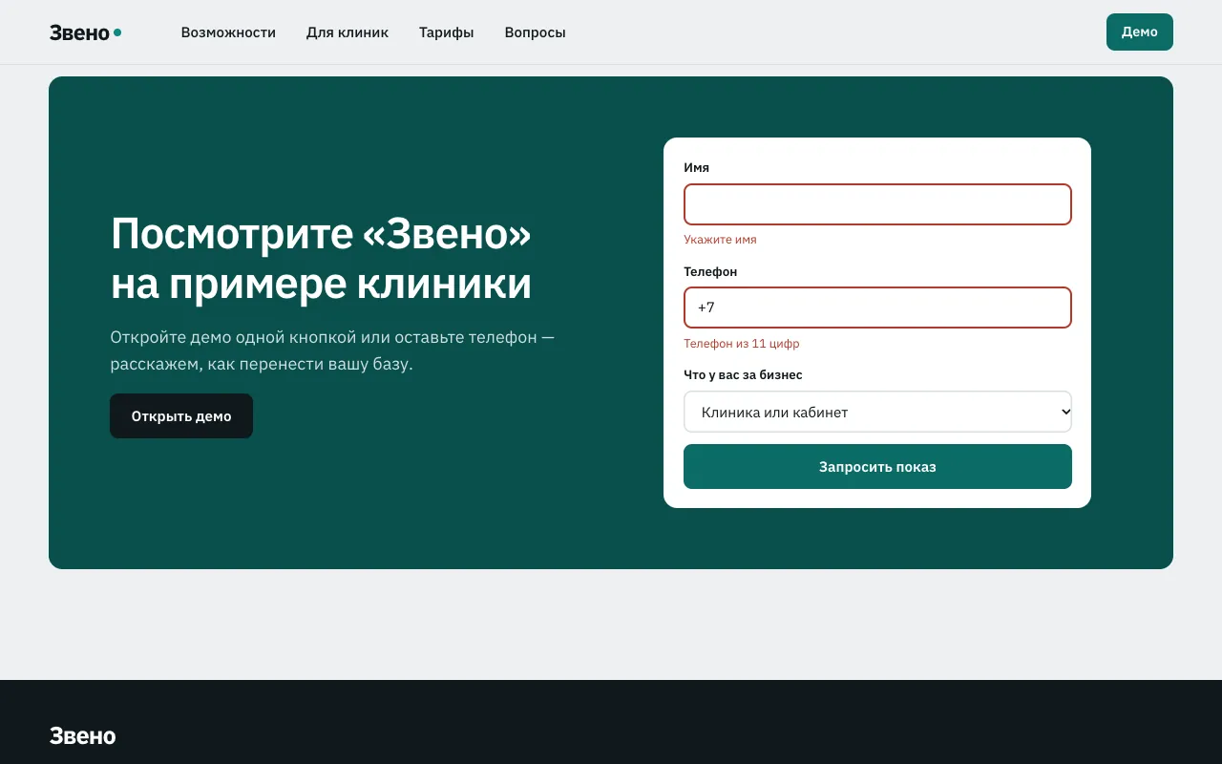Click the Звено logo in the footer
Image resolution: width=1222 pixels, height=764 pixels.
[83, 736]
